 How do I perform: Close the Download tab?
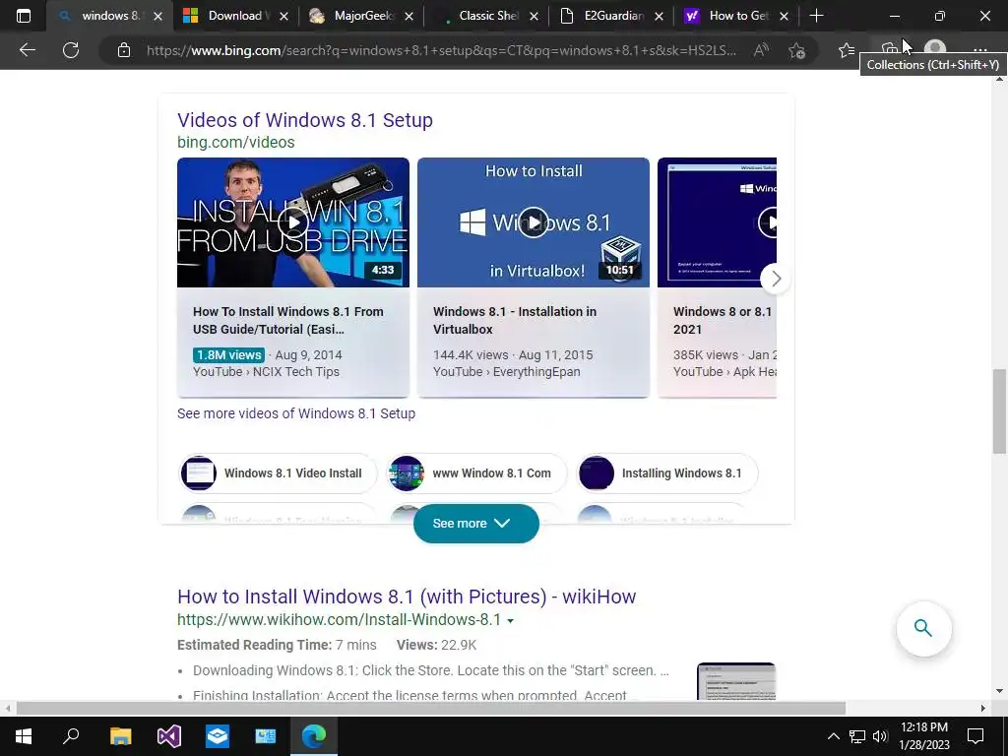click(x=283, y=16)
